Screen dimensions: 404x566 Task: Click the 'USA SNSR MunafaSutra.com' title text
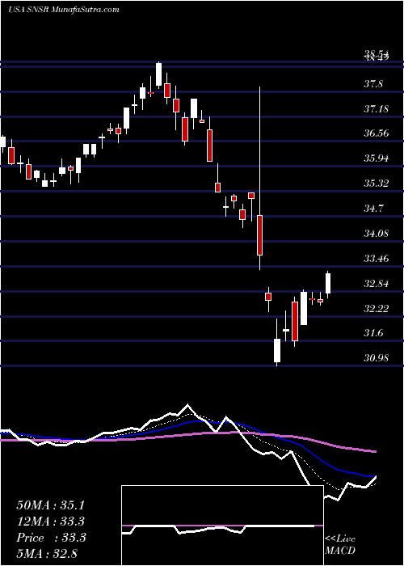click(64, 10)
